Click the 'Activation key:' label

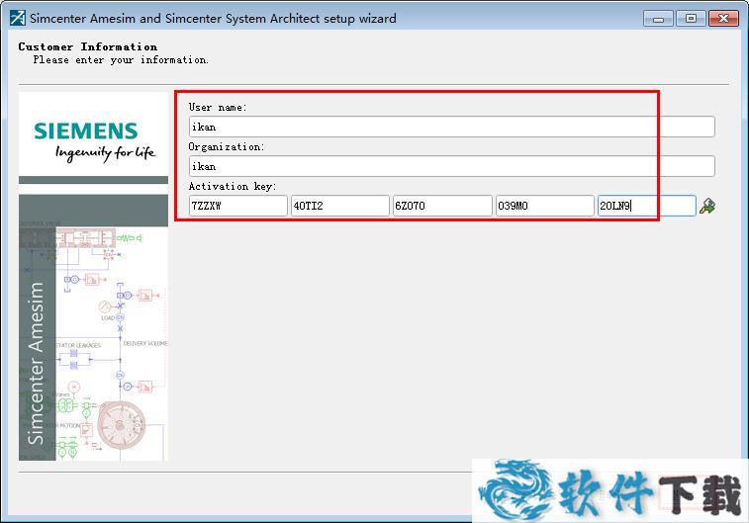click(x=233, y=186)
